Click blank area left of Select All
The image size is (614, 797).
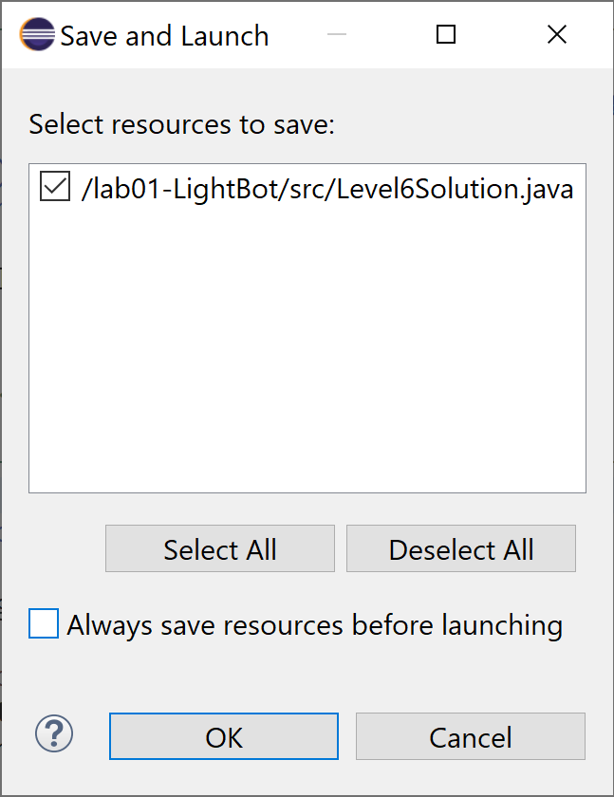pyautogui.click(x=66, y=548)
